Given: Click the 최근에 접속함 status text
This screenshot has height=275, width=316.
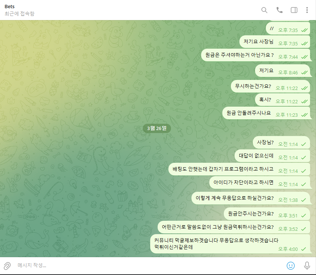Looking at the screenshot, I should [19, 14].
